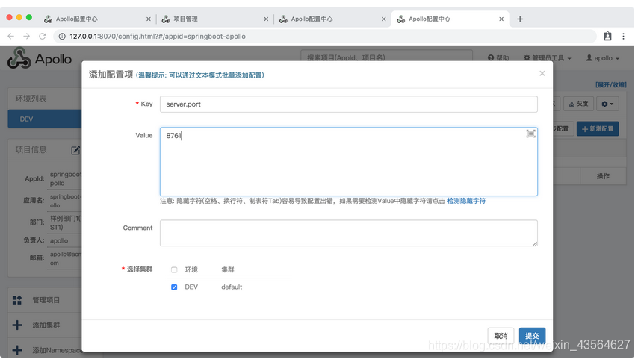Click 提交 to submit the config
This screenshot has height=359, width=638.
532,336
